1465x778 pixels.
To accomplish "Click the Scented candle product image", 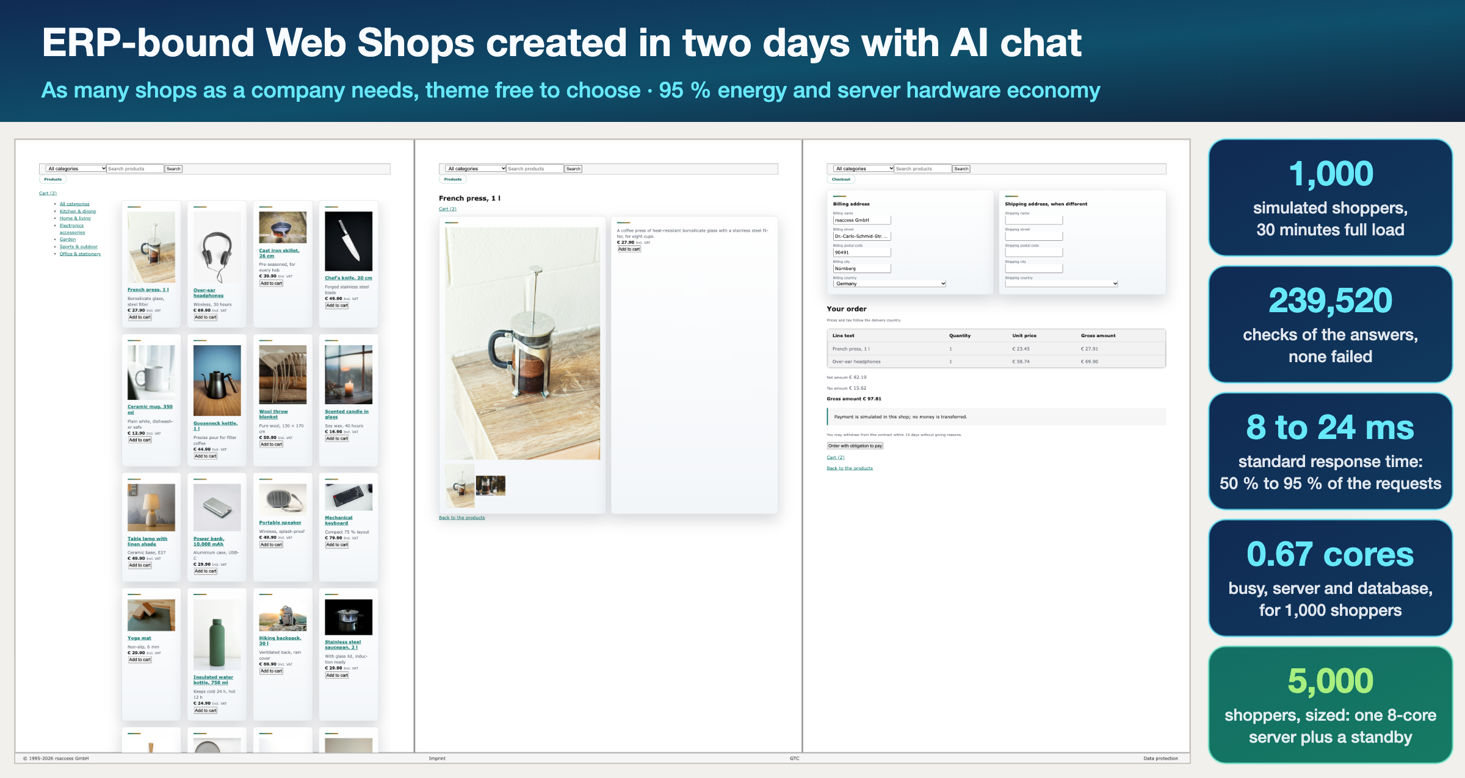I will pyautogui.click(x=349, y=374).
